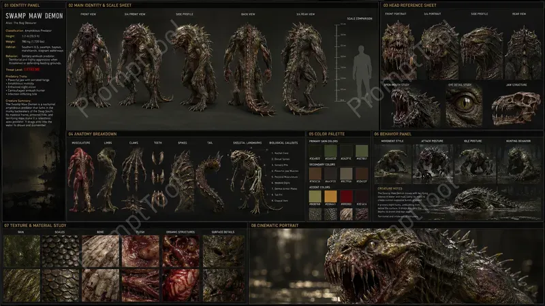This screenshot has width=545, height=306.
Task: Open the top Bone texture tile
Action: click(100, 251)
